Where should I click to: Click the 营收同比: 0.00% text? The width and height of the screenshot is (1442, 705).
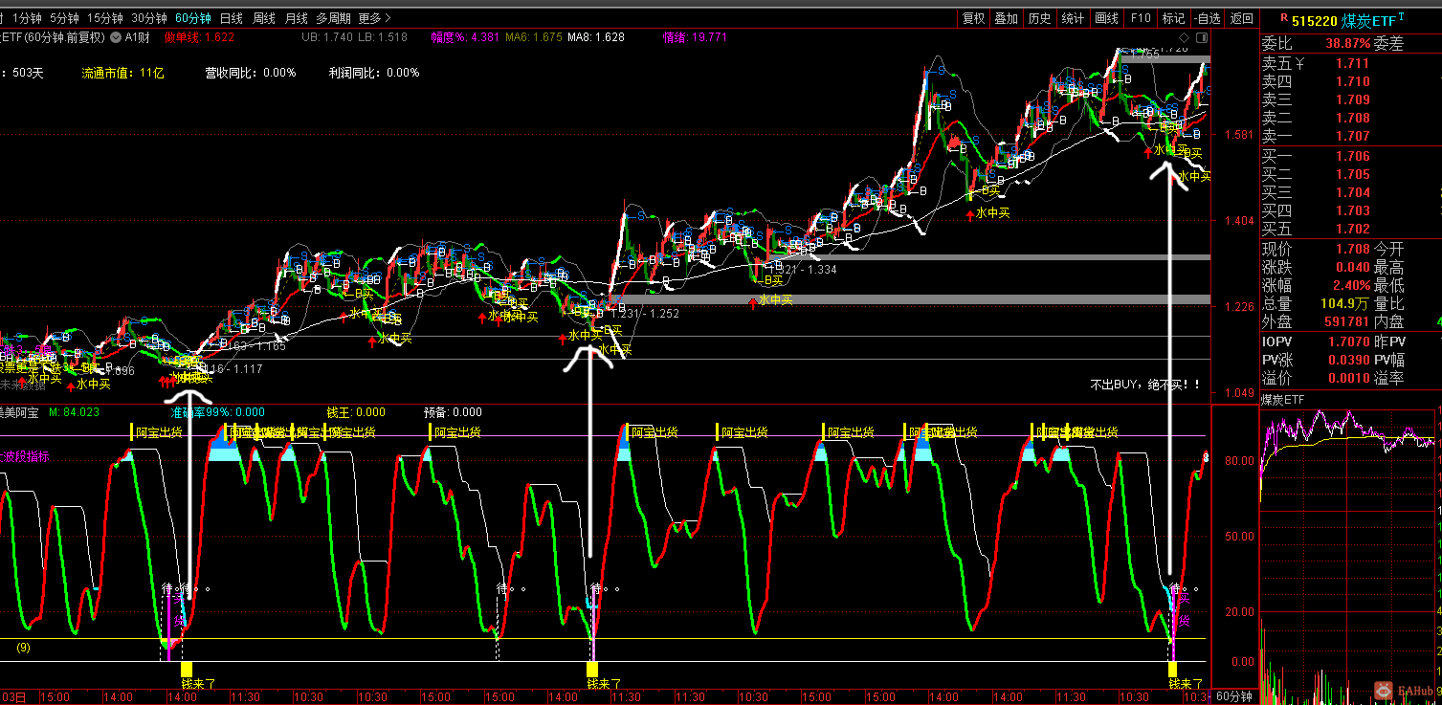pos(251,73)
